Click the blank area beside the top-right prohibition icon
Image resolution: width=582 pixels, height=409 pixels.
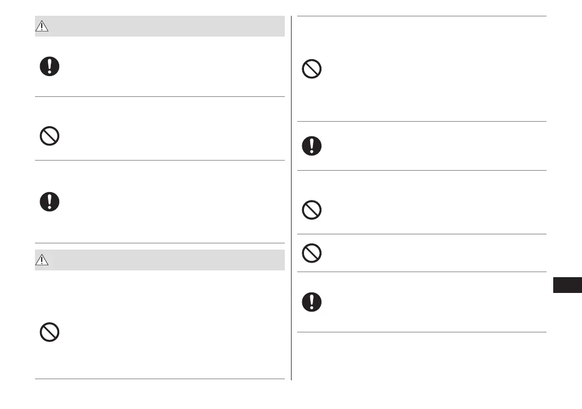point(429,69)
